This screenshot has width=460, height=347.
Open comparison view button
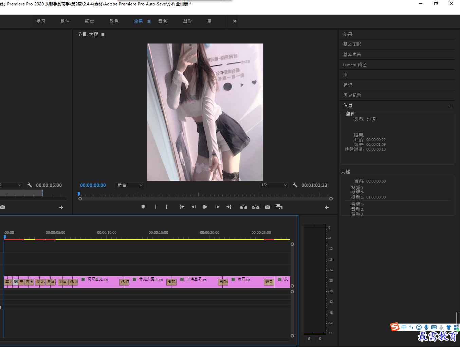click(279, 207)
